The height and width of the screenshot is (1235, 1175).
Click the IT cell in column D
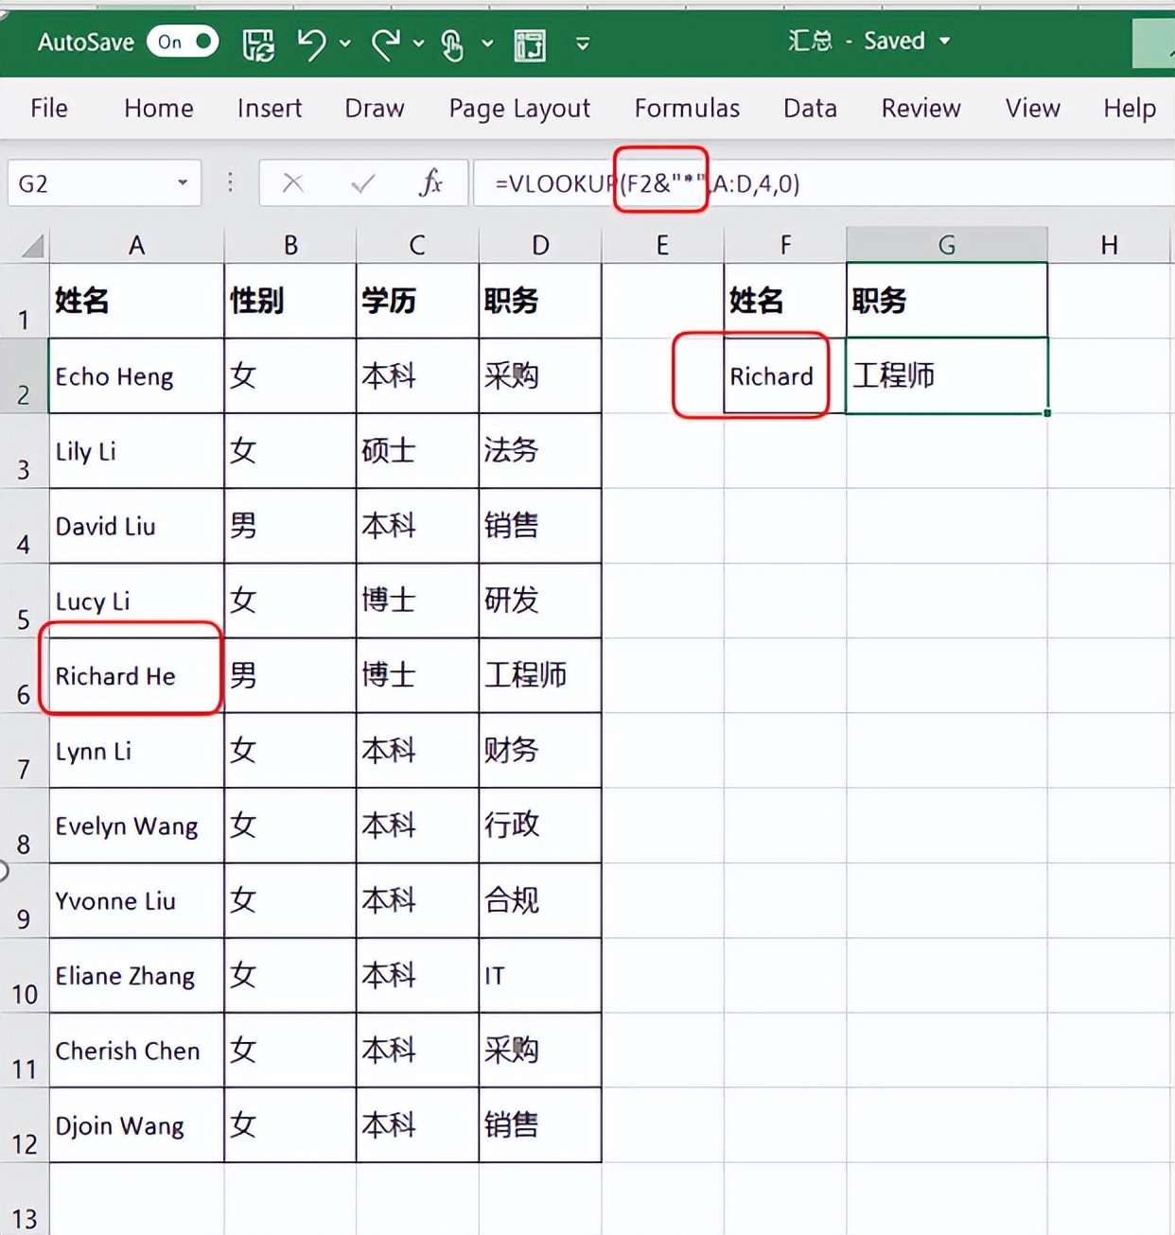(540, 975)
